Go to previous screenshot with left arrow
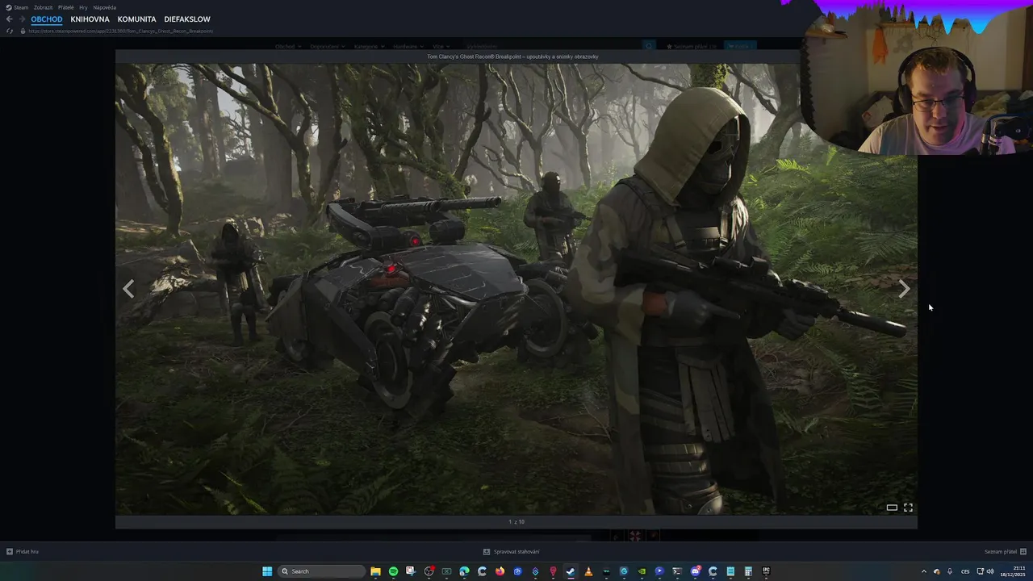Image resolution: width=1033 pixels, height=581 pixels. pyautogui.click(x=128, y=289)
